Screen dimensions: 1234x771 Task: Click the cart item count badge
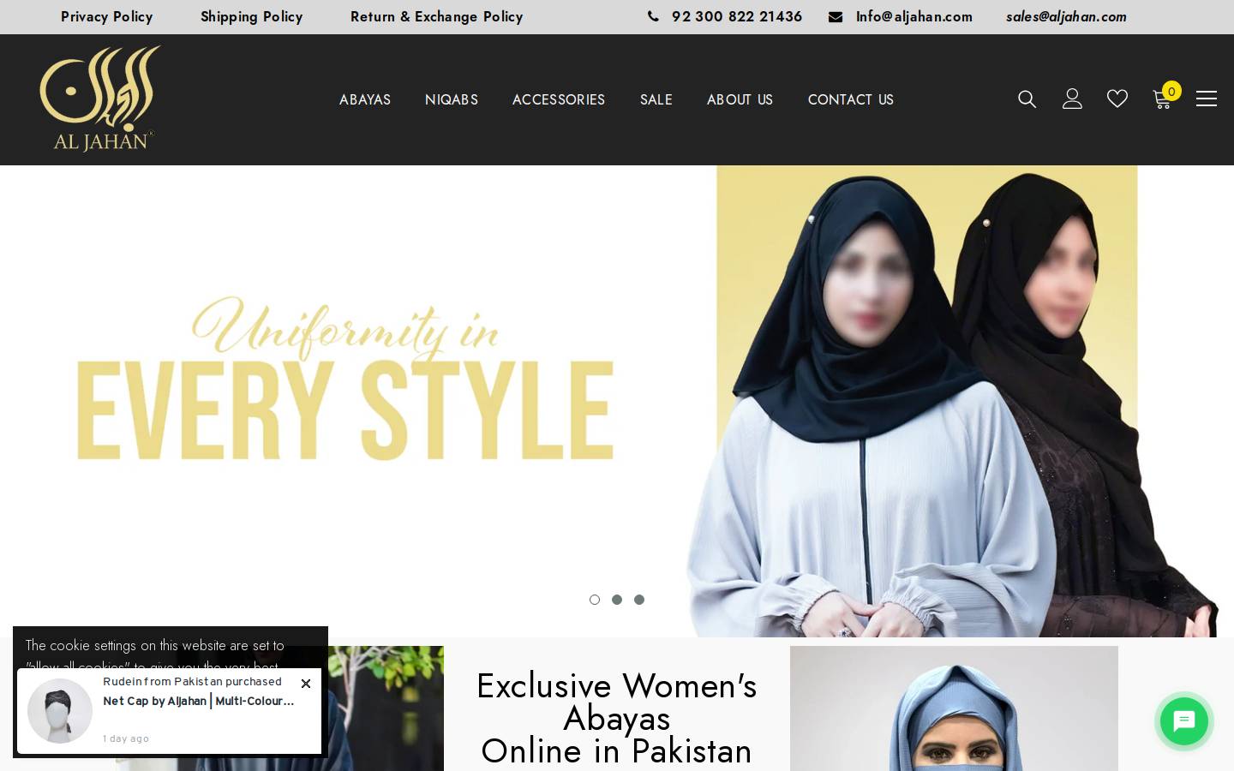click(x=1171, y=91)
